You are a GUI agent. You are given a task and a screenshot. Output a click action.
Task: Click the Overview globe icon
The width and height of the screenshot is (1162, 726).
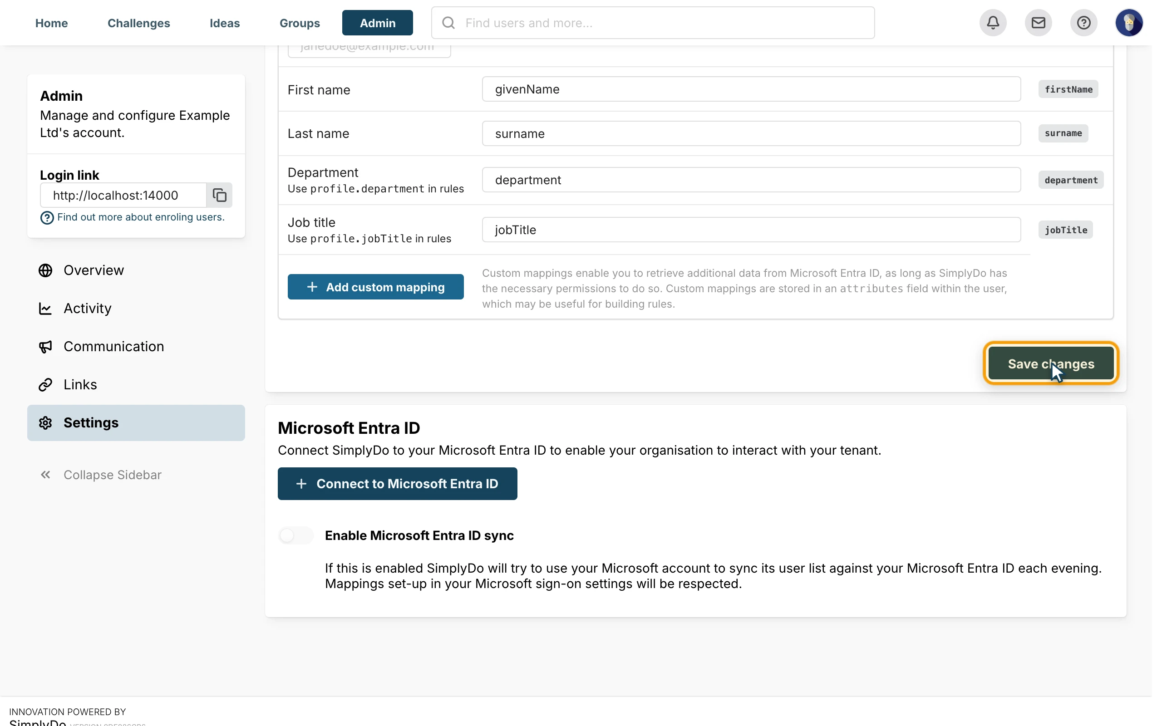pyautogui.click(x=45, y=270)
